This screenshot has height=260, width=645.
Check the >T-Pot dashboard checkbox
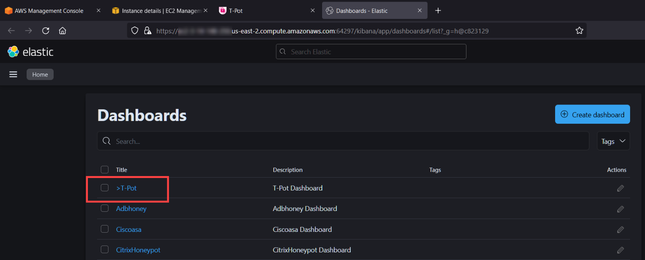[105, 188]
